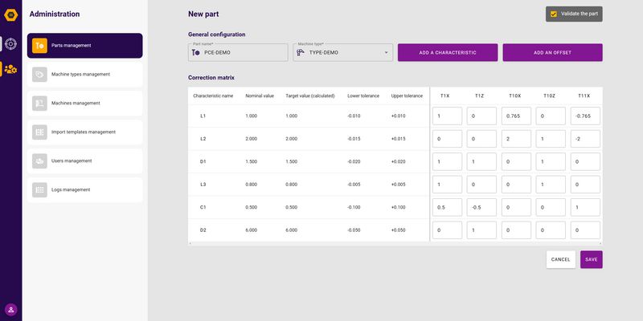This screenshot has width=643, height=321.
Task: Open the user profile avatar
Action: (x=11, y=309)
